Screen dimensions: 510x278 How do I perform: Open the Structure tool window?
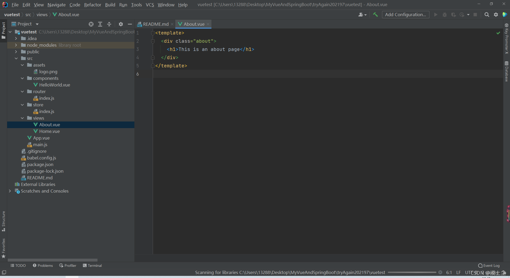[3, 221]
